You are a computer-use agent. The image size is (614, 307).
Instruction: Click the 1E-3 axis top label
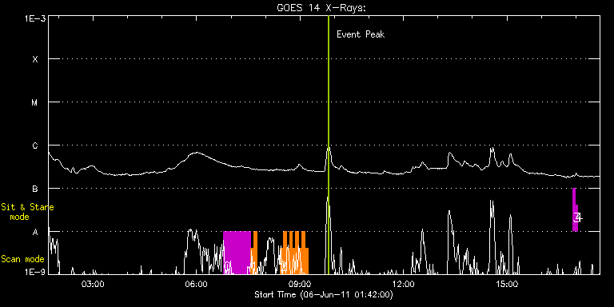click(35, 18)
